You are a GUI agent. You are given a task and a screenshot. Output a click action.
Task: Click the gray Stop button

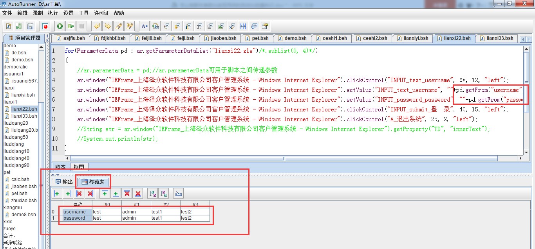(x=81, y=26)
